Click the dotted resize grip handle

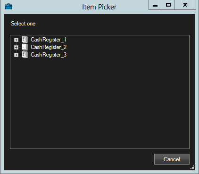[x=192, y=167]
